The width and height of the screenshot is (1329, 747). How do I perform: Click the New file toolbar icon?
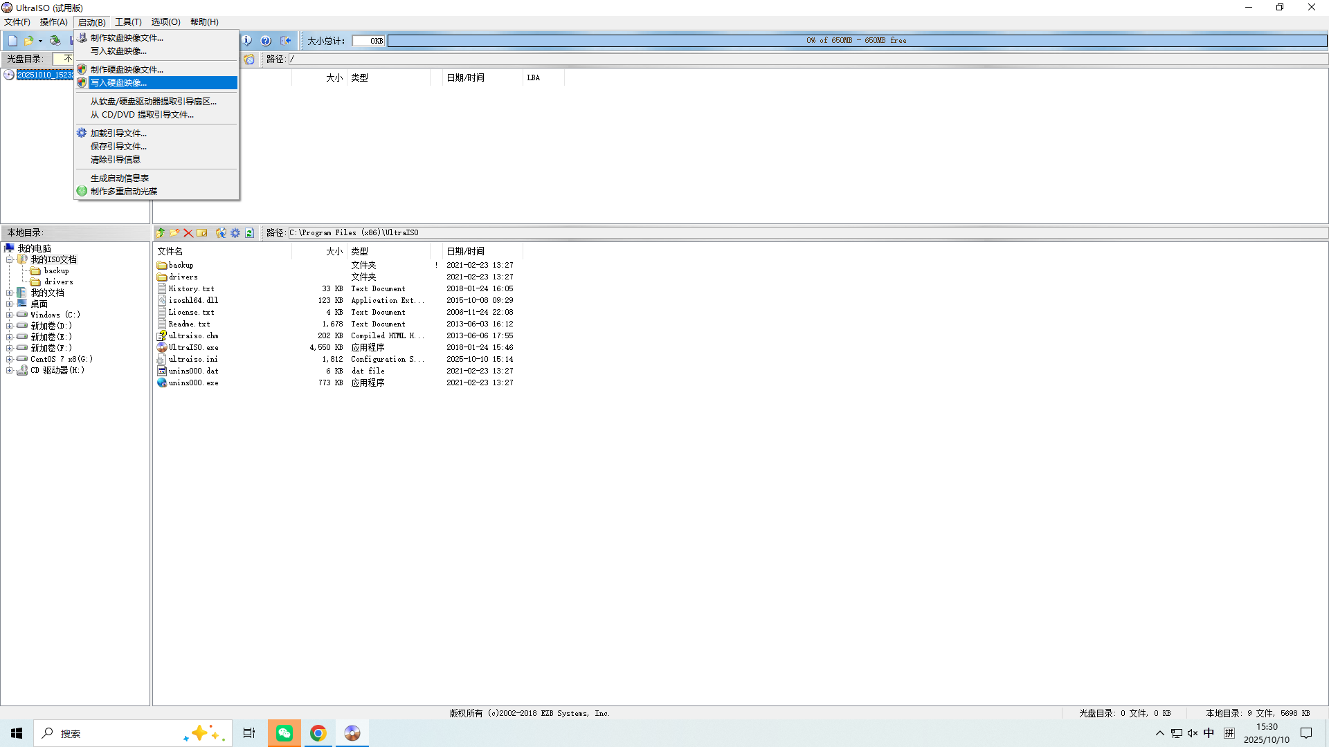point(12,41)
